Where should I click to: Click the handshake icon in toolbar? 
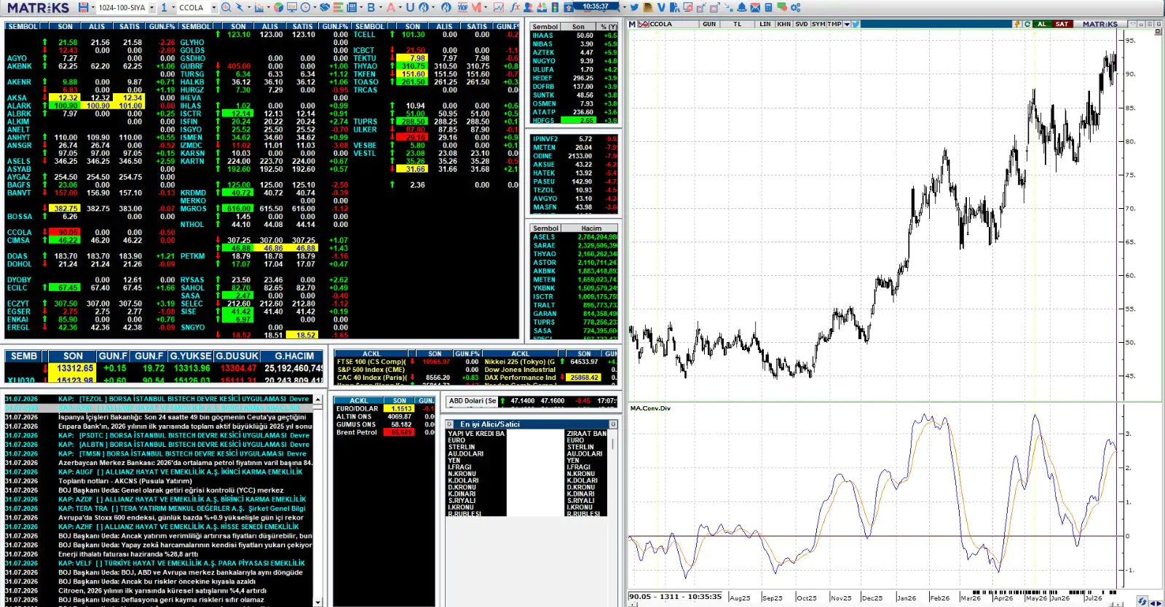325,7
